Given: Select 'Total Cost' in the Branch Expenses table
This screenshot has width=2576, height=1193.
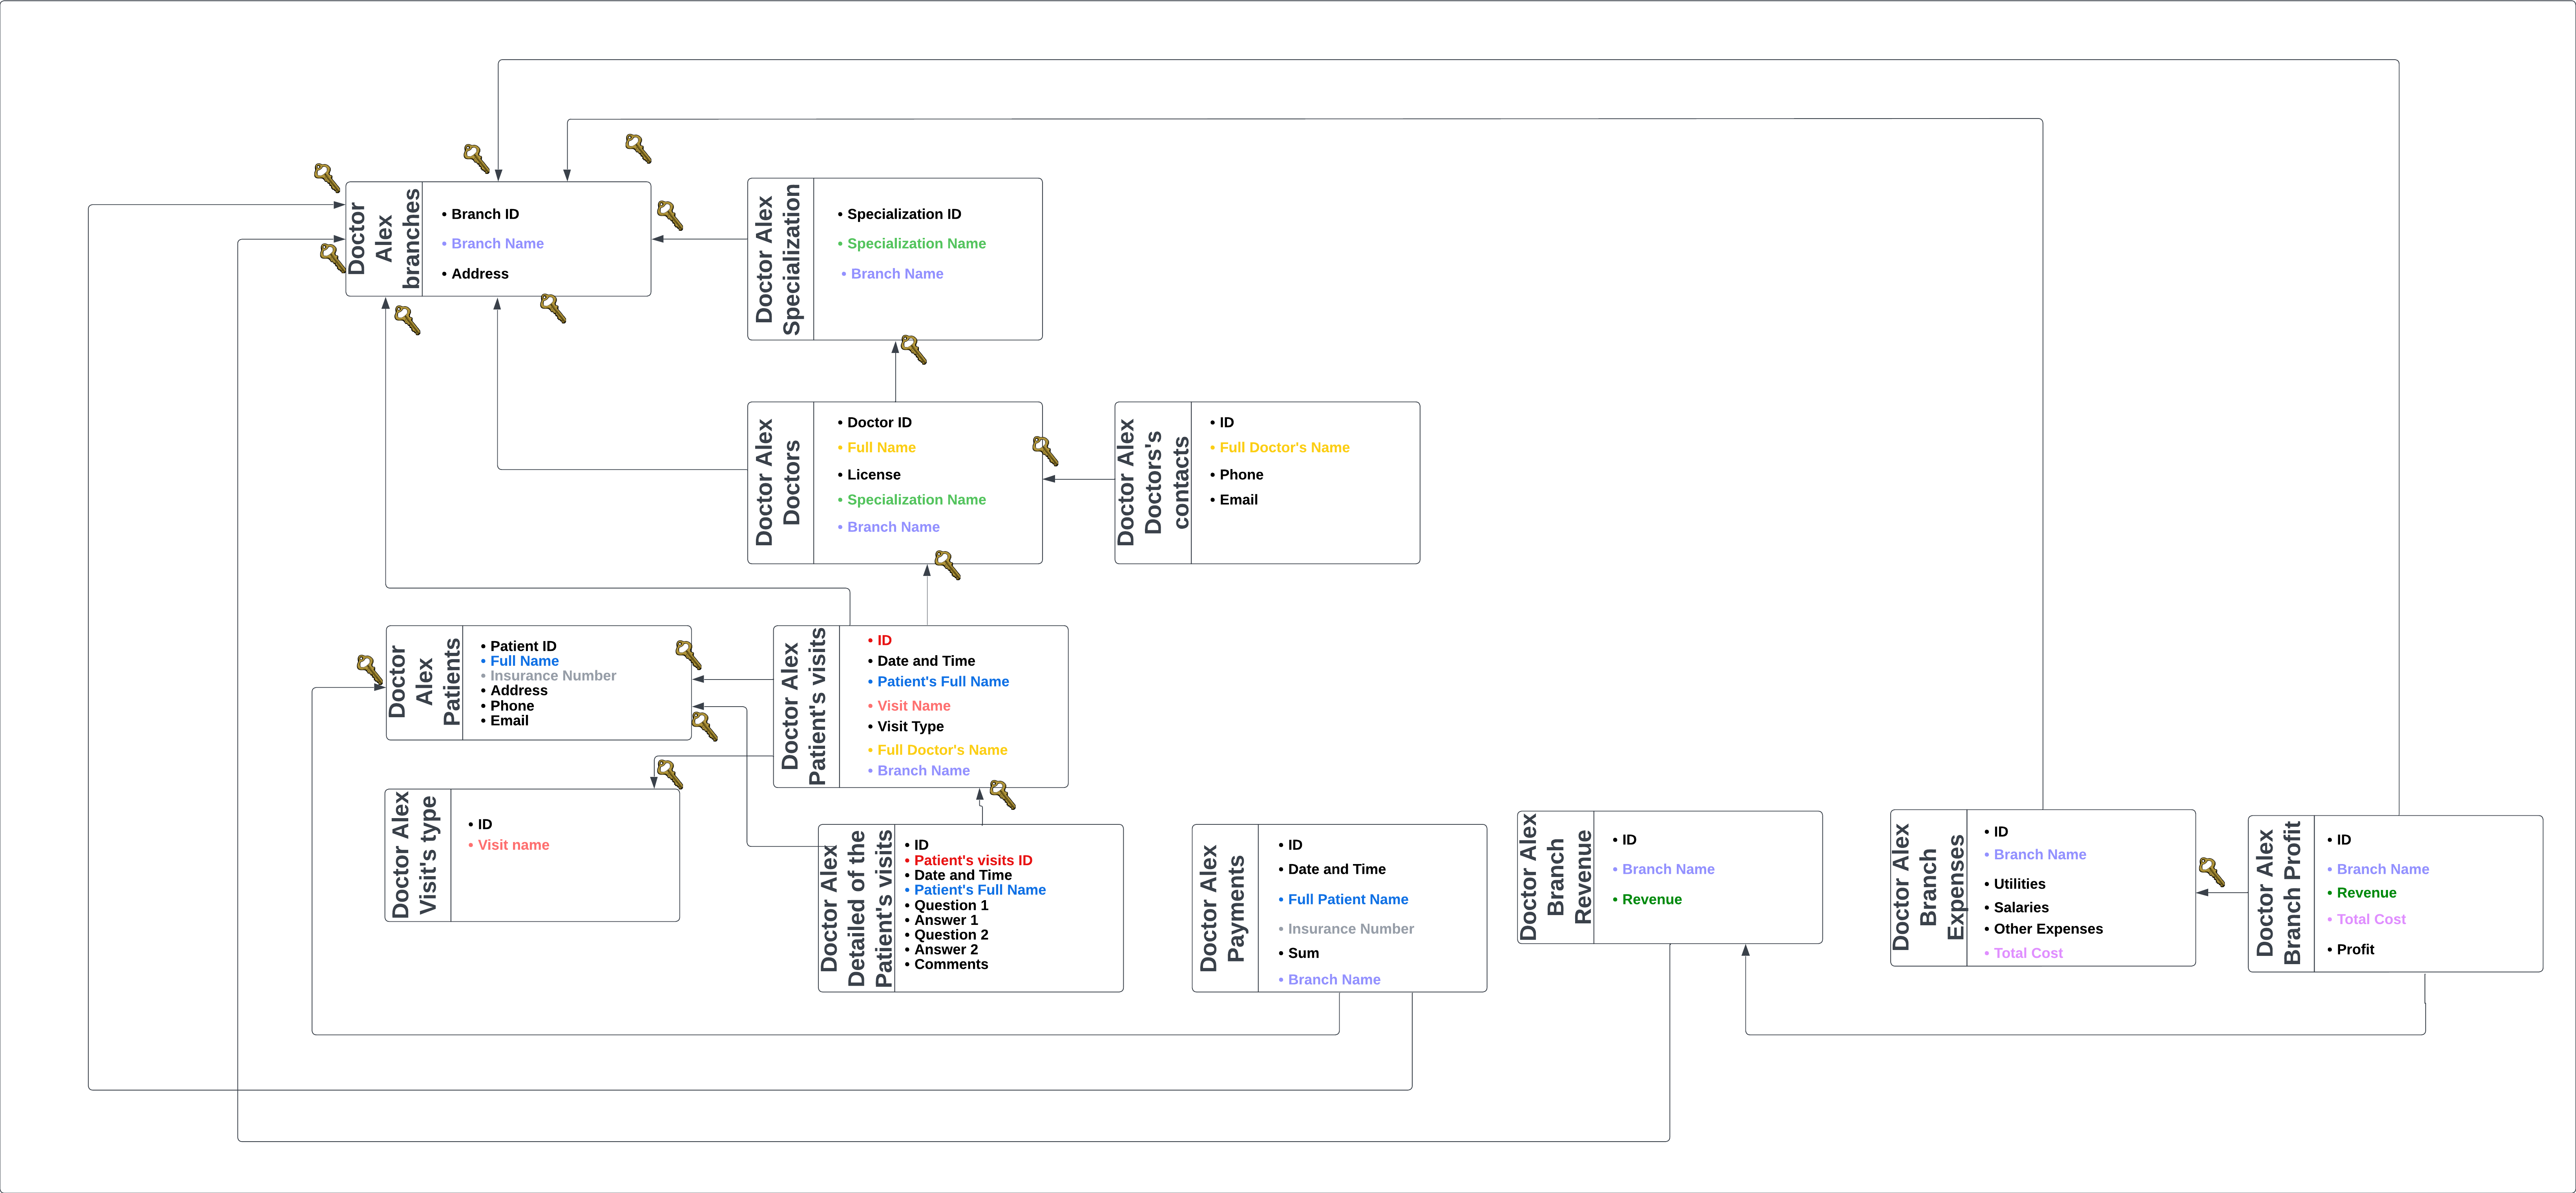Looking at the screenshot, I should click(2028, 953).
